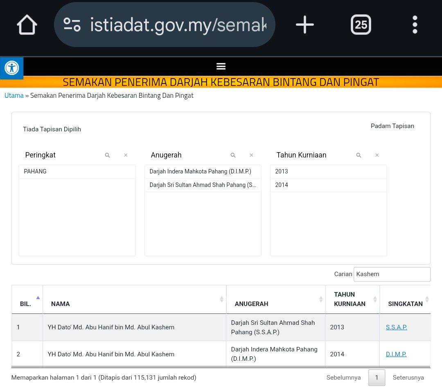
Task: Sort the table by TAHUN KURNIAAN column
Action: pyautogui.click(x=352, y=299)
